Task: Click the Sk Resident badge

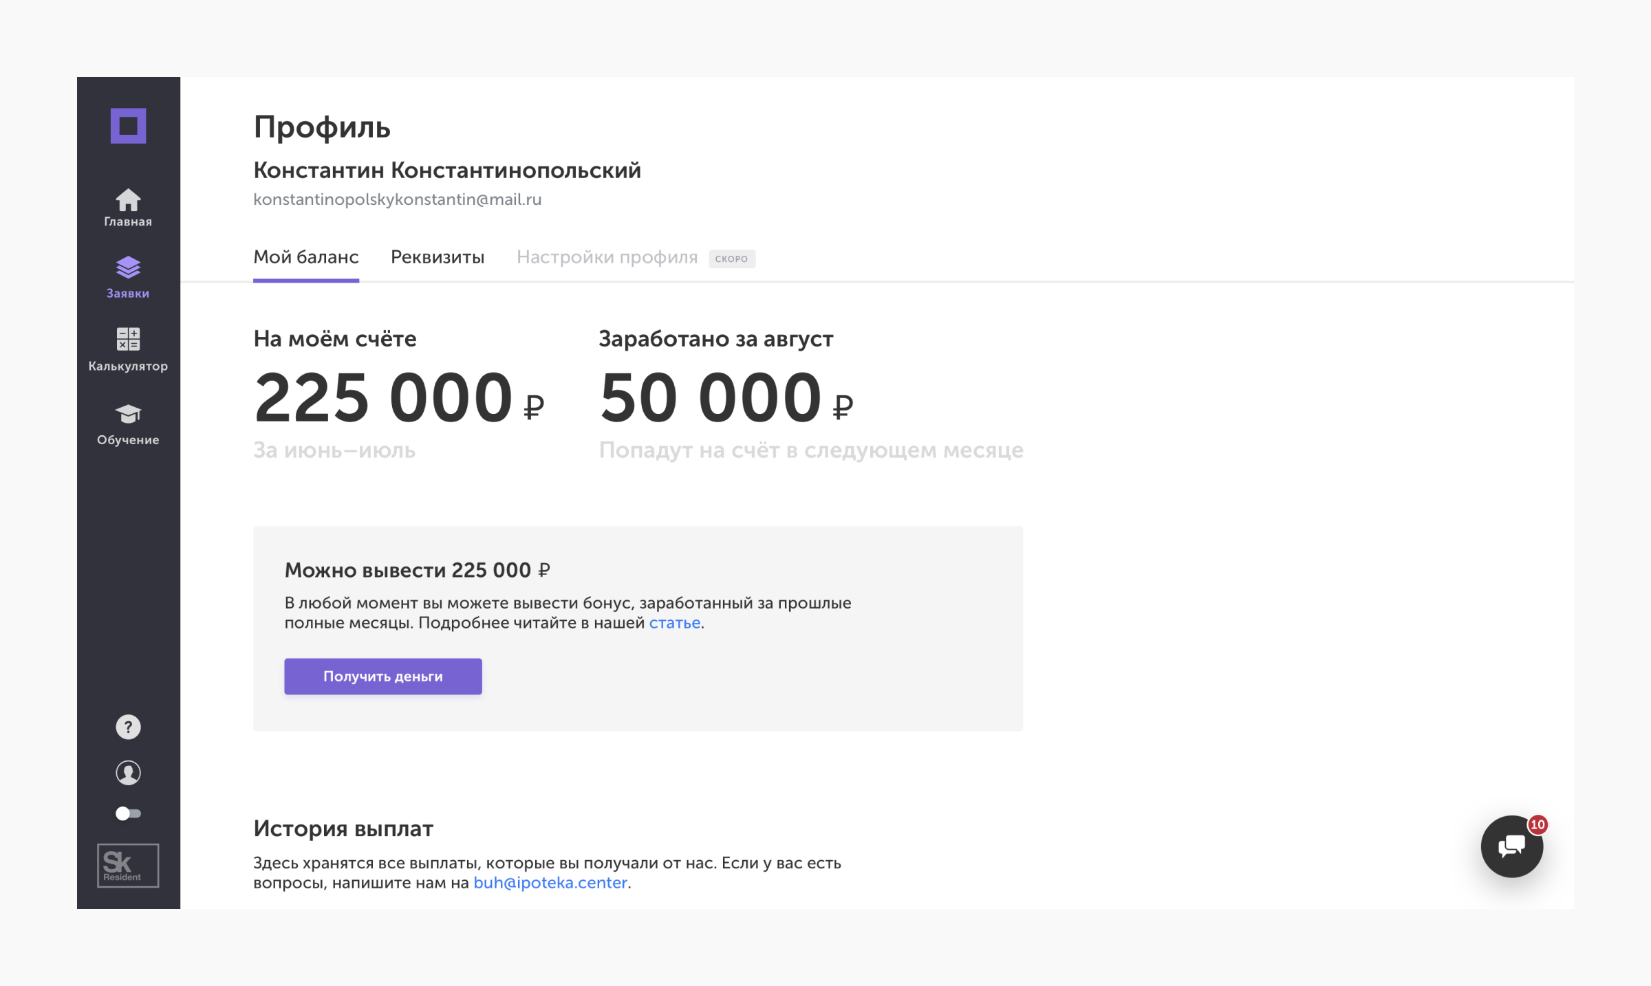Action: click(x=128, y=865)
